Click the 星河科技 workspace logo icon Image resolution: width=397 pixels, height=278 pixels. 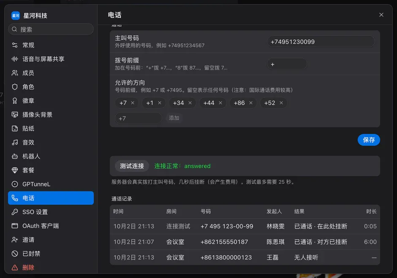[x=16, y=16]
